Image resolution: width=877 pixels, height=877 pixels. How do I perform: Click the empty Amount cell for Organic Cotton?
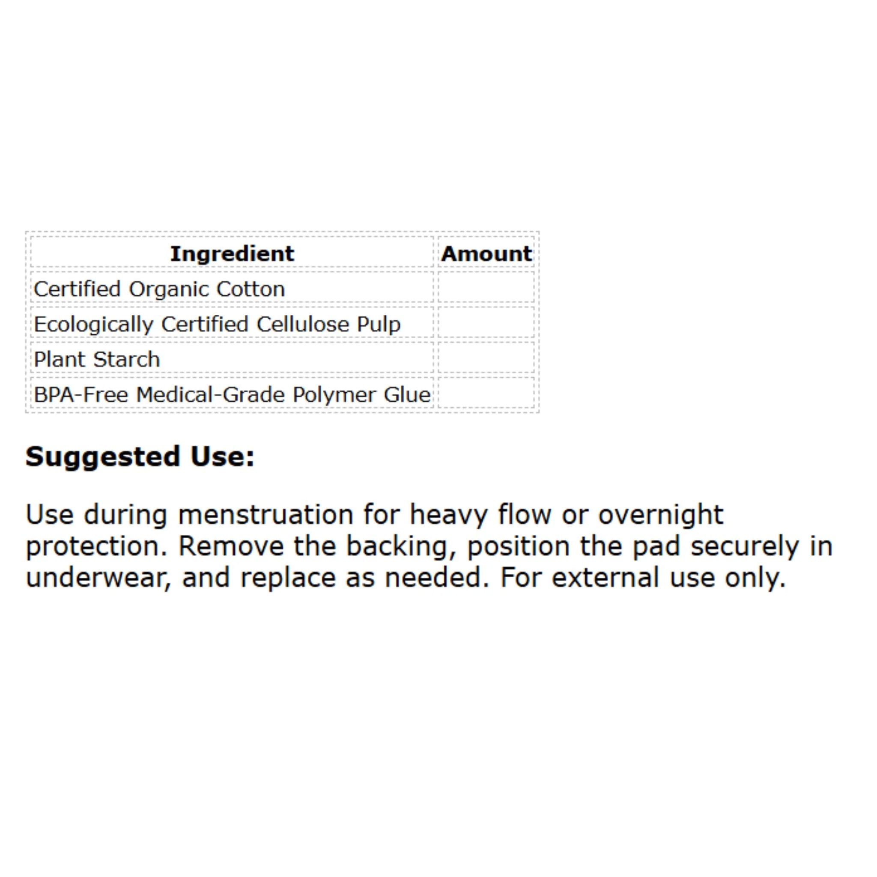[486, 287]
